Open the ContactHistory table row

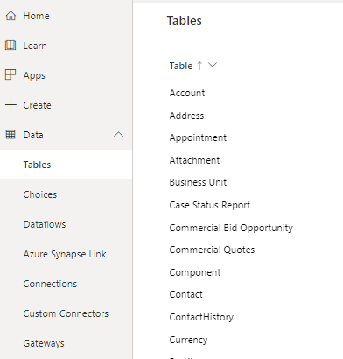click(x=201, y=317)
